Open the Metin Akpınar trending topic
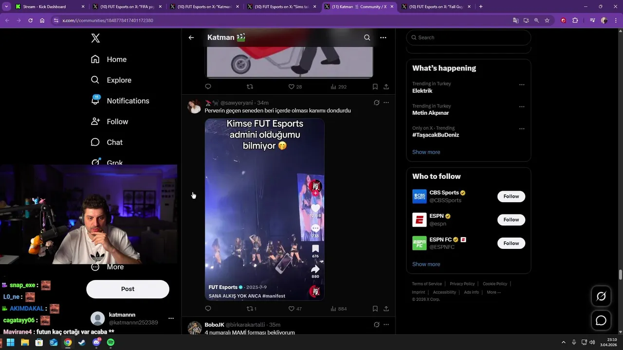Image resolution: width=623 pixels, height=350 pixels. (x=430, y=113)
